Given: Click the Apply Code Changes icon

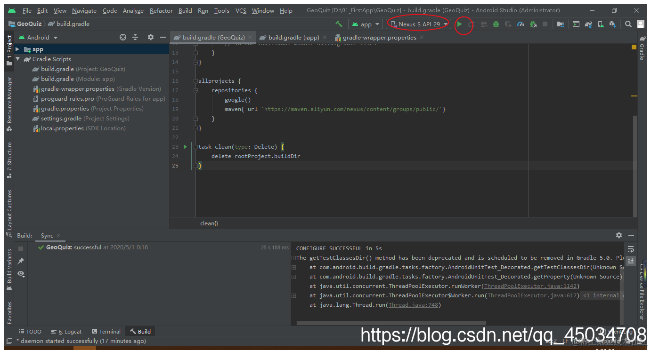Looking at the screenshot, I should click(x=484, y=24).
